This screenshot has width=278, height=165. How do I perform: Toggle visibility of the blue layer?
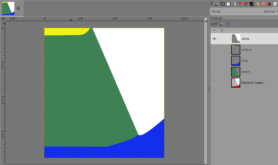pos(214,61)
